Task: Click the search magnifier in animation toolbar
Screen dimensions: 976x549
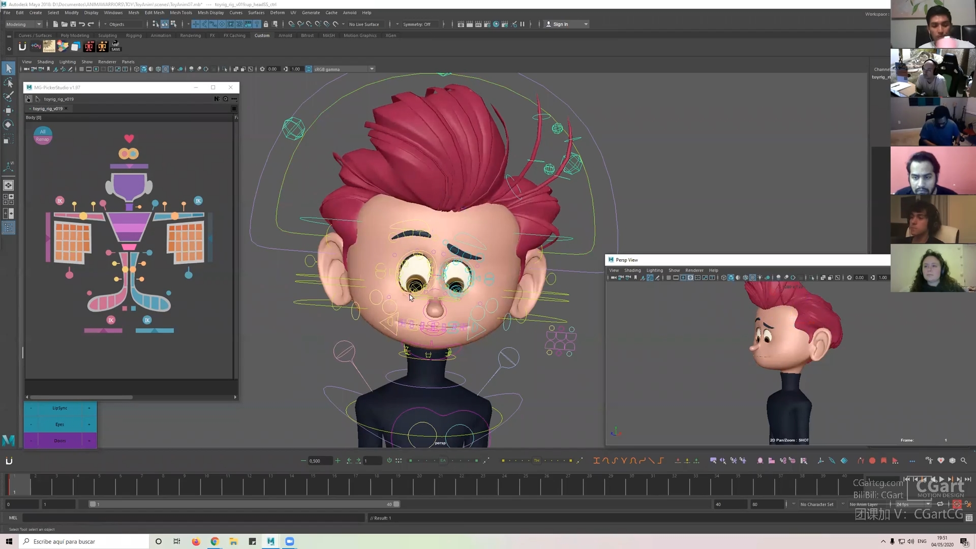Action: point(963,461)
